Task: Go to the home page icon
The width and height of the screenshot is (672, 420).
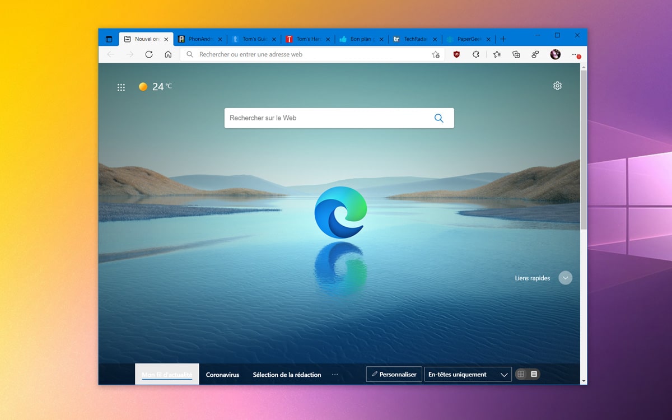Action: coord(168,54)
